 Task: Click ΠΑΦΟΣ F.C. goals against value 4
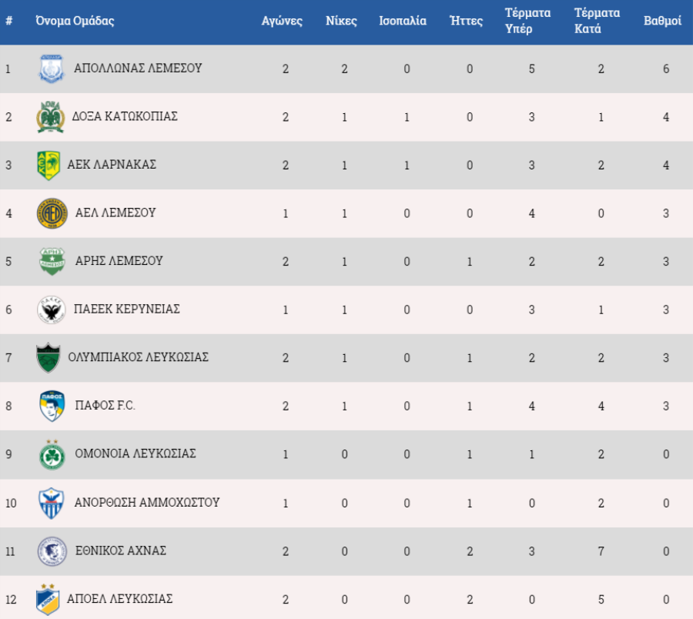click(x=601, y=406)
